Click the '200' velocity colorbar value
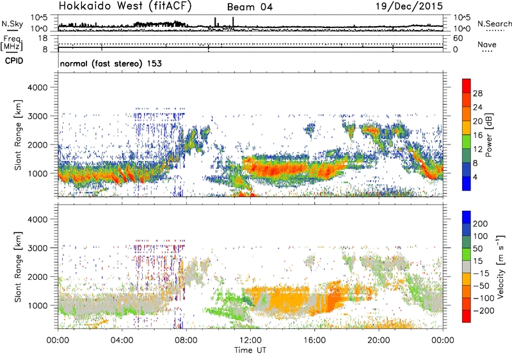Screen dimensions: 512x354 481,224
